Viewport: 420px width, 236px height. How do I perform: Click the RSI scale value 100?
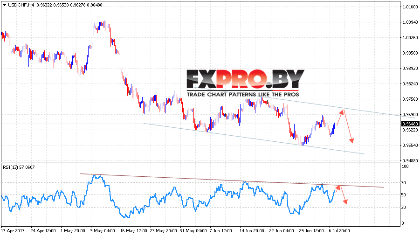click(406, 167)
